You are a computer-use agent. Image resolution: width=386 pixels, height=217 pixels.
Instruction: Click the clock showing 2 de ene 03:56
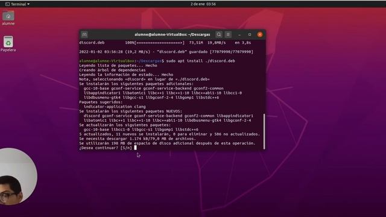(203, 4)
